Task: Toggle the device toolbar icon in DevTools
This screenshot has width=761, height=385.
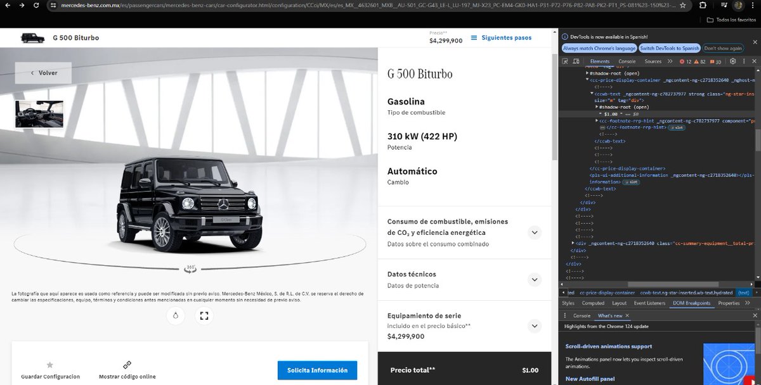Action: click(575, 61)
